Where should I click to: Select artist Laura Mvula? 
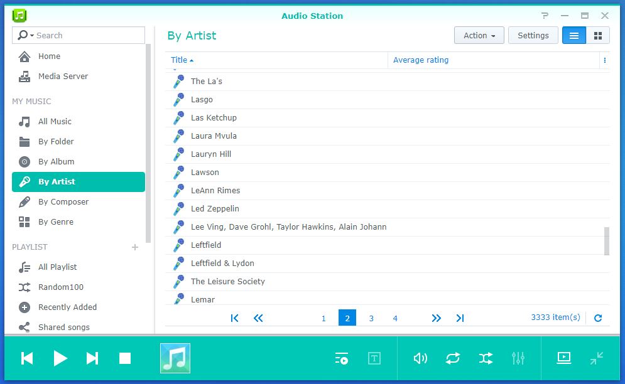tap(388, 136)
